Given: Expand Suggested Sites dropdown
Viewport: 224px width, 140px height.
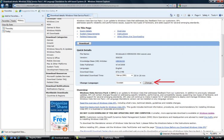Looking at the screenshot, I should click(x=36, y=11).
